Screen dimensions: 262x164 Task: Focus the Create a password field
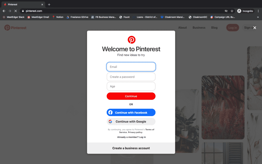click(x=131, y=77)
